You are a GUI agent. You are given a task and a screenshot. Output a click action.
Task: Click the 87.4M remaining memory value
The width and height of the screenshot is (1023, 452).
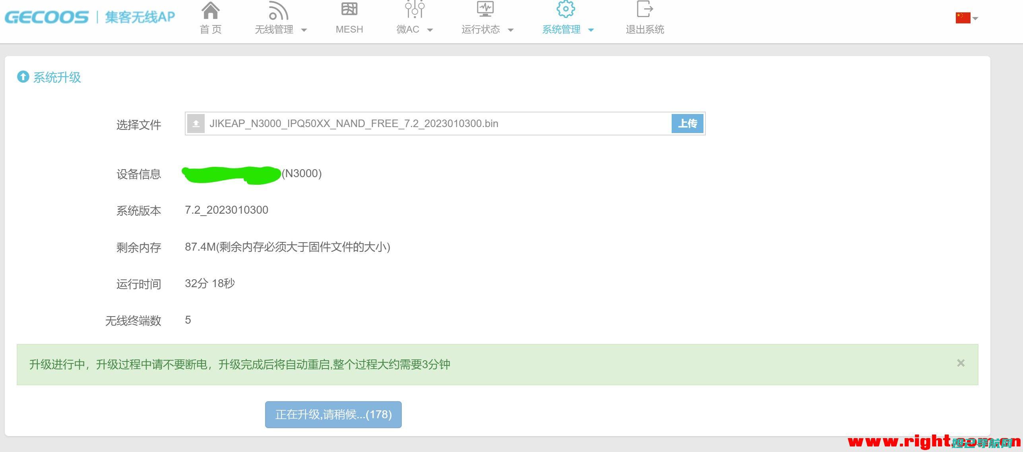click(x=287, y=247)
